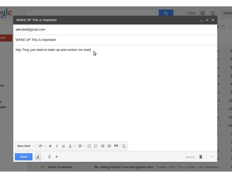Image resolution: width=232 pixels, height=174 pixels.
Task: Click the Share button at top right
Action: pos(228,13)
